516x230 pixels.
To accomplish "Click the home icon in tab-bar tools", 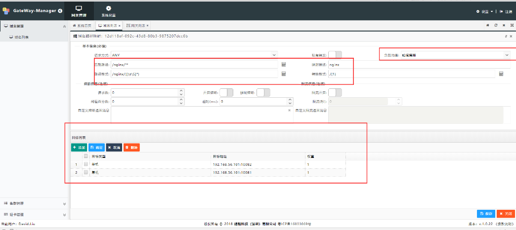I will click(487, 25).
